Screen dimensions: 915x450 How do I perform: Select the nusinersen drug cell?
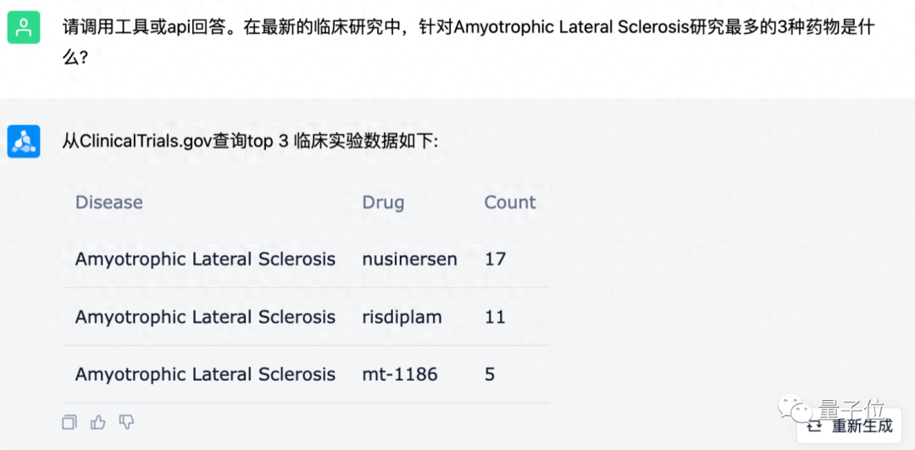(x=409, y=259)
